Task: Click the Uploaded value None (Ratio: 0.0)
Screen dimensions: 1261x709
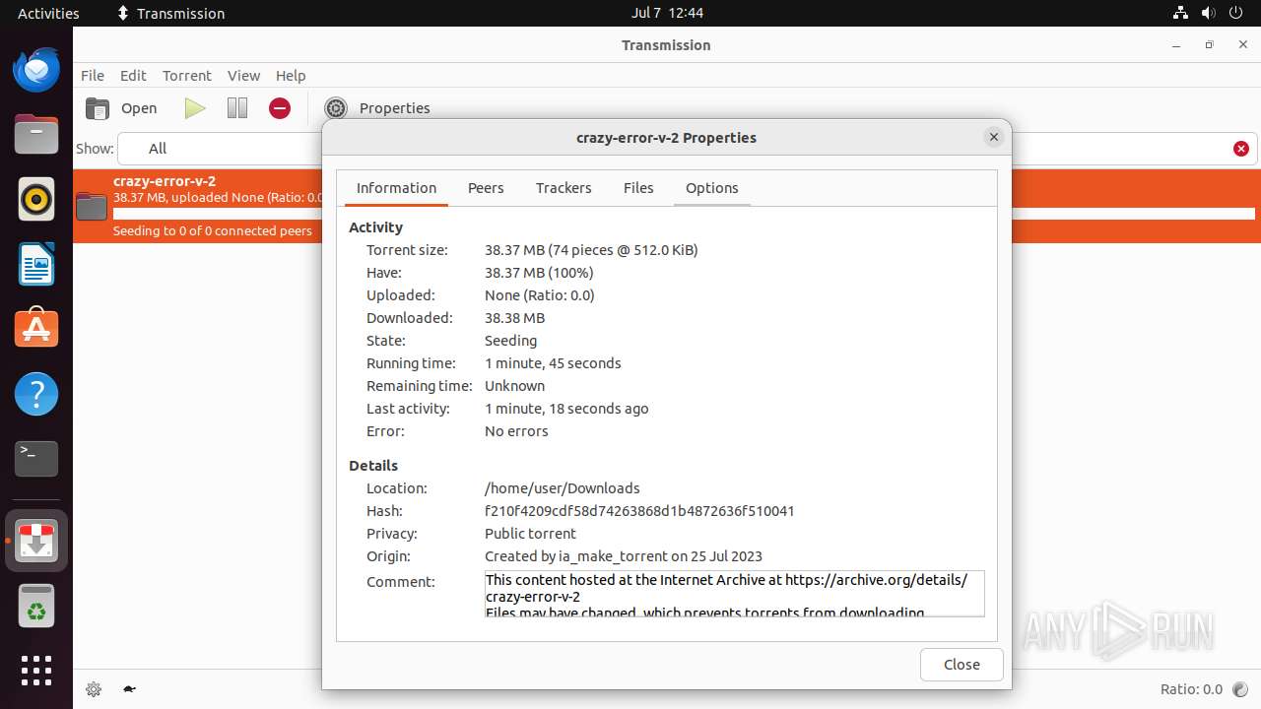Action: point(540,295)
